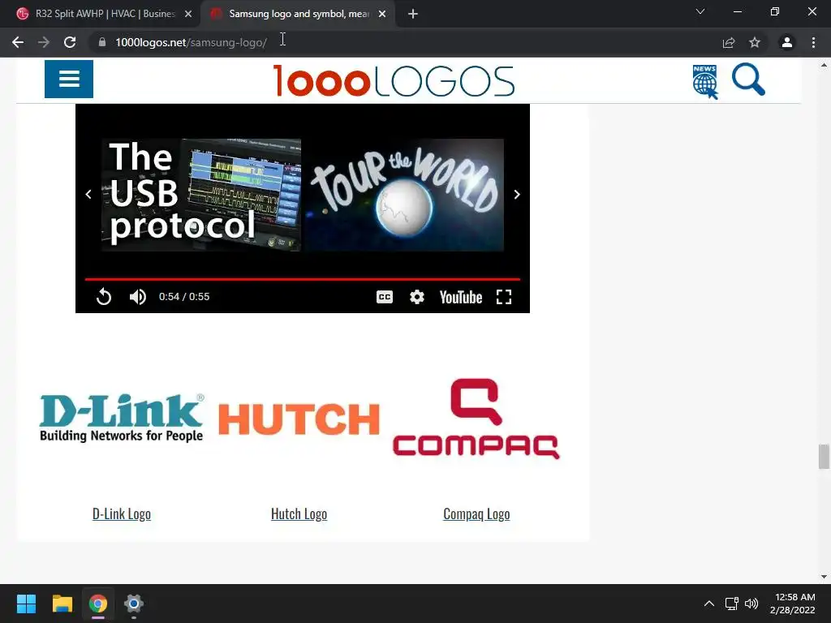Click the scrollbar down arrow
831x623 pixels.
pyautogui.click(x=824, y=577)
